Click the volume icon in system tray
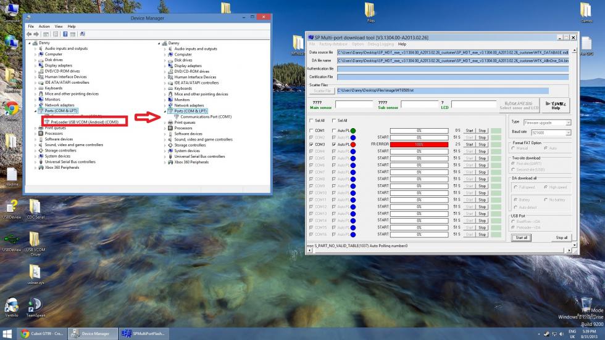The width and height of the screenshot is (605, 340). (561, 334)
